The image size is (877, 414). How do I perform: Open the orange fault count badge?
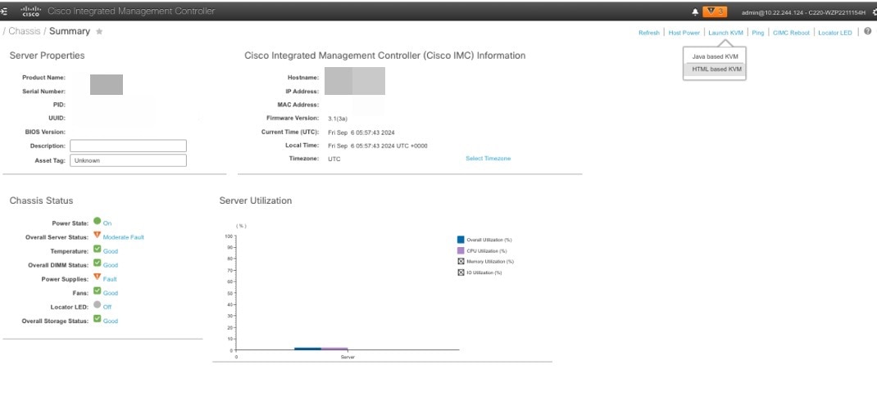715,11
